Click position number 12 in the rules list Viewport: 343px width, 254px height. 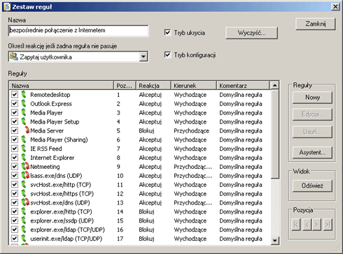point(120,193)
